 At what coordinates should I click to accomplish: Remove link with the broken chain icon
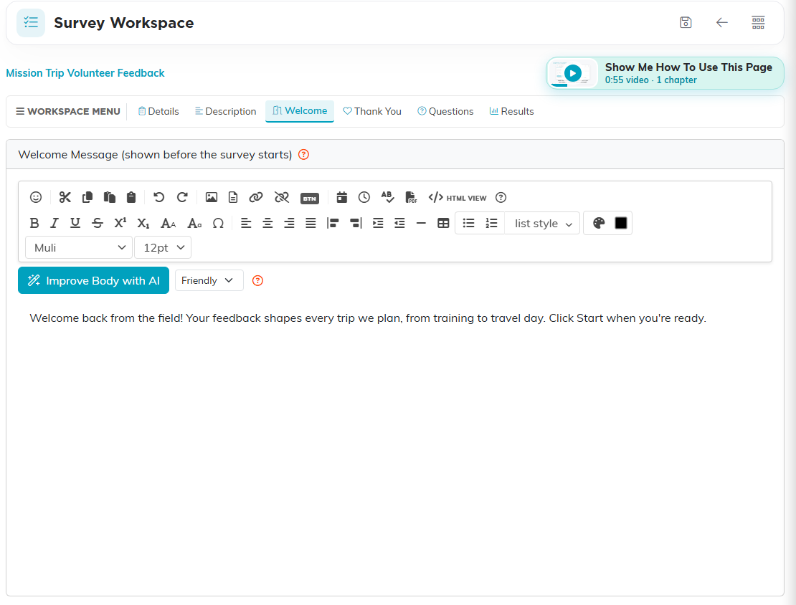point(282,197)
